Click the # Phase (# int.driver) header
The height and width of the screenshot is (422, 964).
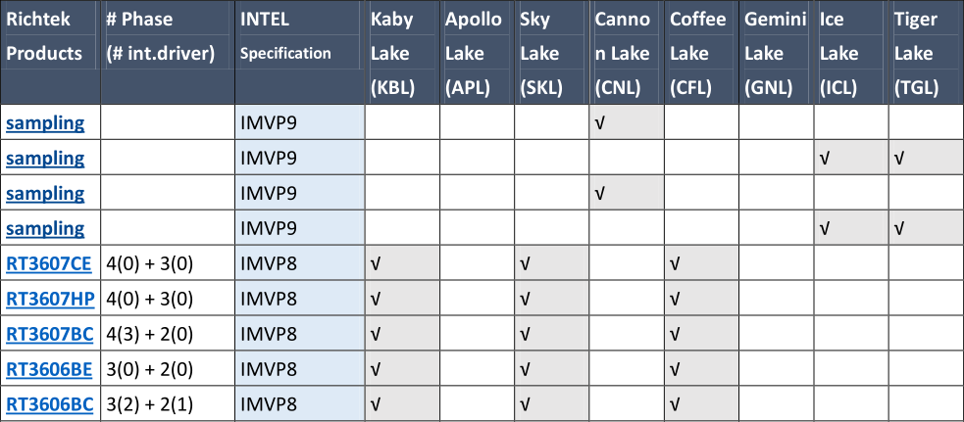(168, 52)
